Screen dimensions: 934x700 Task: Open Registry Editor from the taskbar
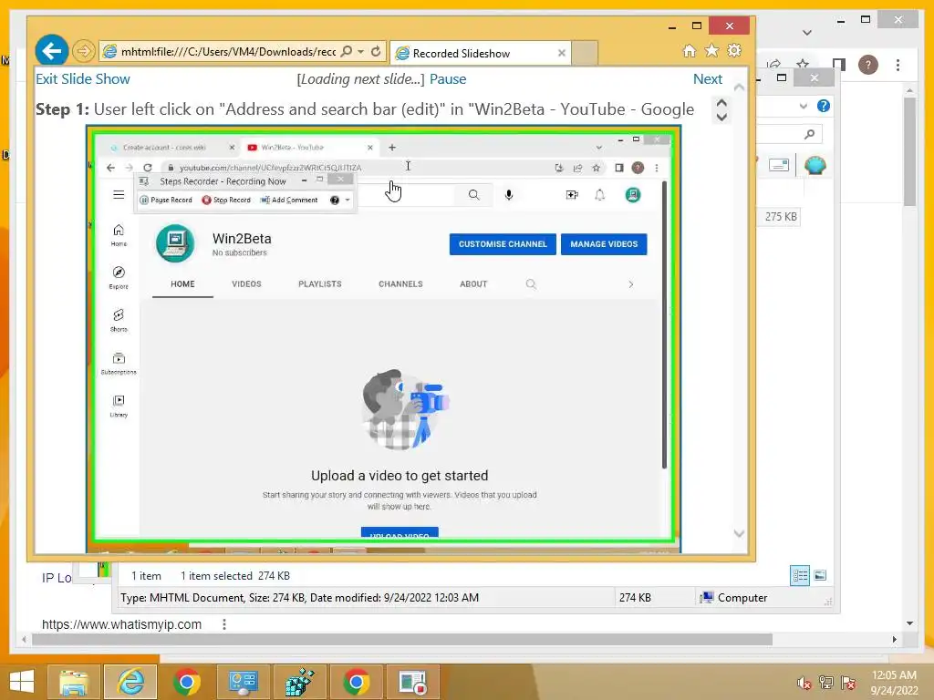299,682
